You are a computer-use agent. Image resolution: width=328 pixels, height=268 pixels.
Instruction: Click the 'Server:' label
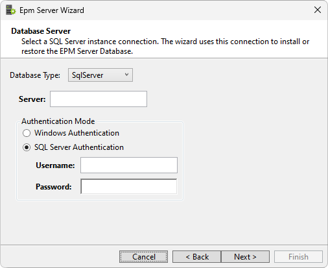(32, 99)
